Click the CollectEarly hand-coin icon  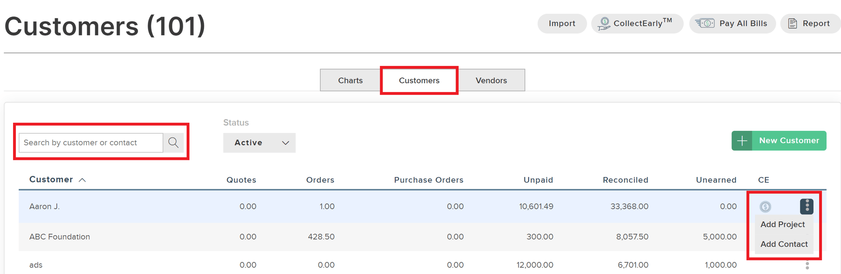coord(604,24)
